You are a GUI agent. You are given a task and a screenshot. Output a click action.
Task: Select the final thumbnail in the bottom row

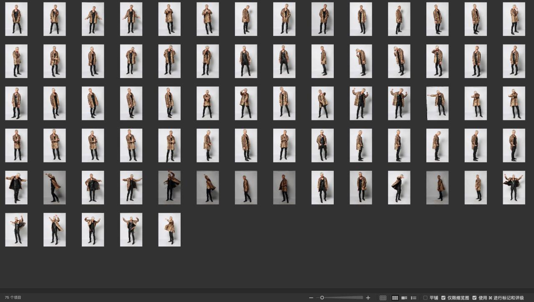169,230
